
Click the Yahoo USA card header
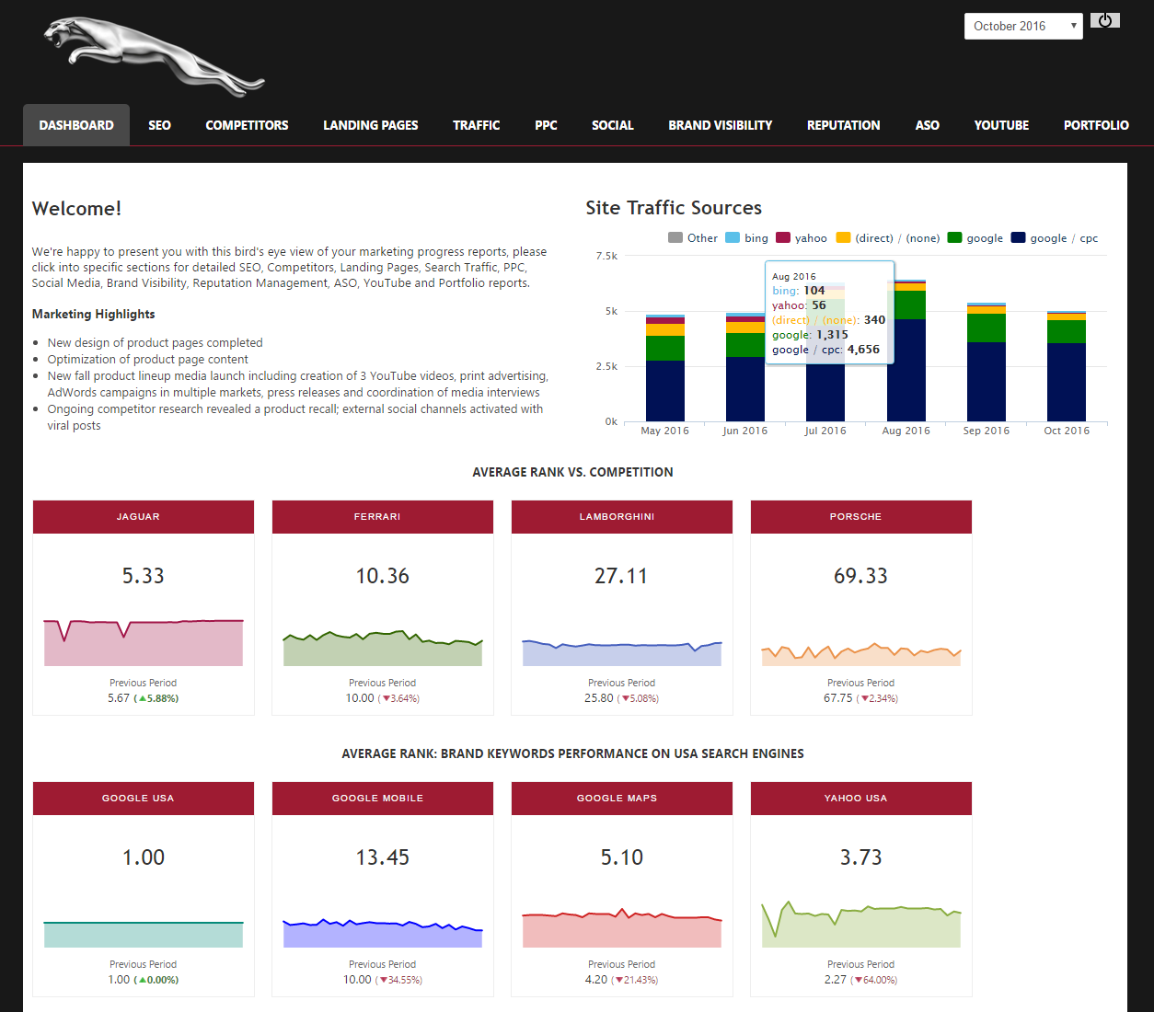point(861,799)
